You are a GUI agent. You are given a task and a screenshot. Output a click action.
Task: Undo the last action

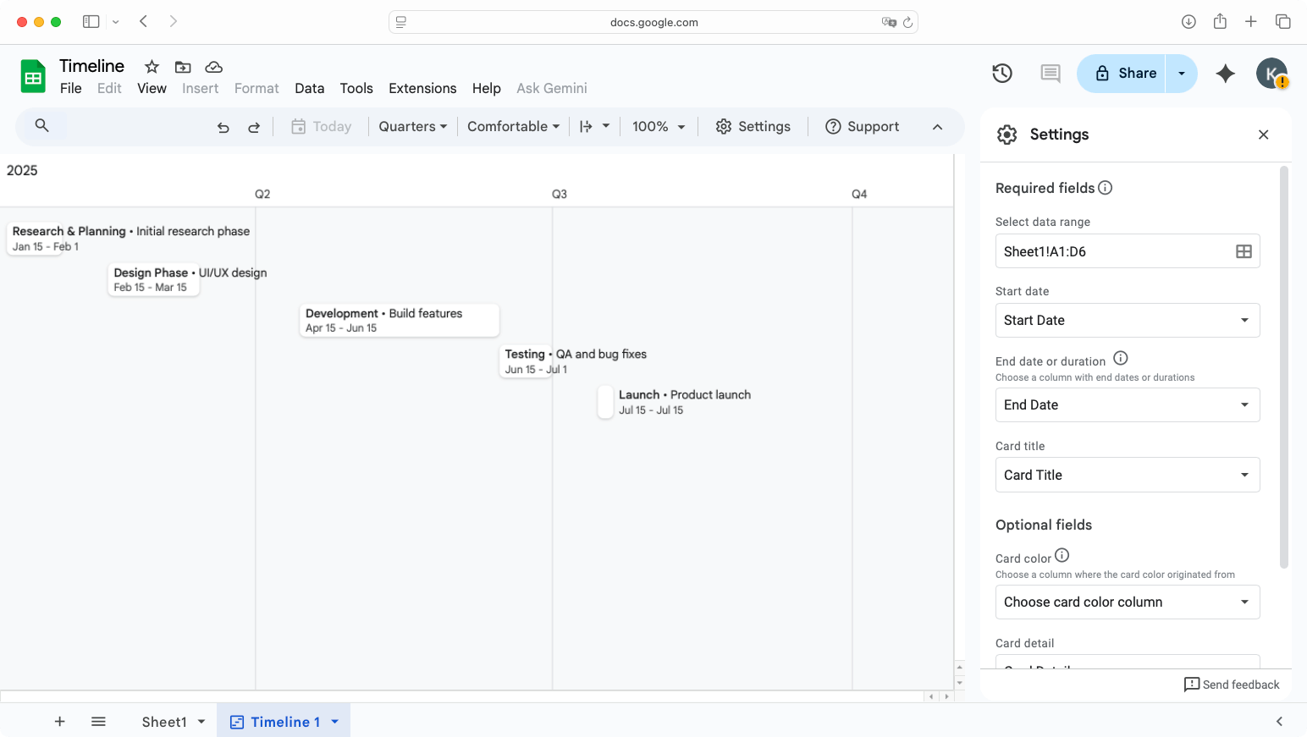223,127
